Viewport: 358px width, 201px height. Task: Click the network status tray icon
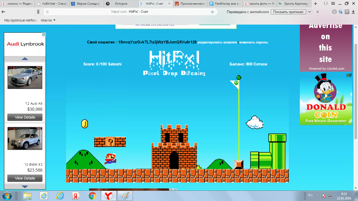coord(330,196)
